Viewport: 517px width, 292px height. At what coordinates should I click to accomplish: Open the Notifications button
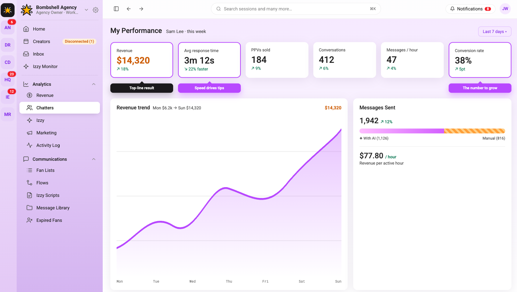click(x=470, y=9)
